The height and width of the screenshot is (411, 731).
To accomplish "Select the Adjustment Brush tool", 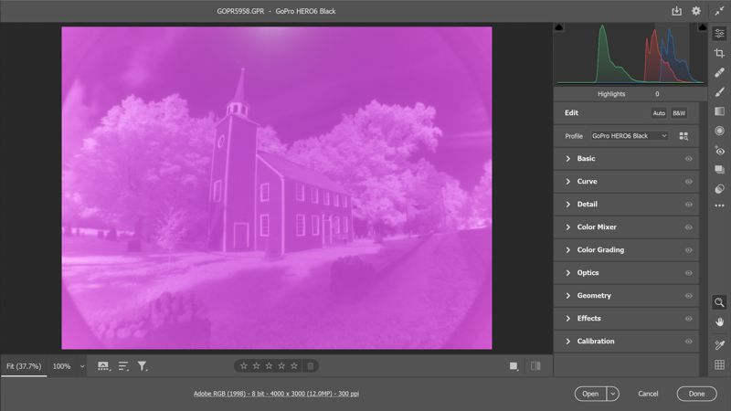I will coord(719,92).
